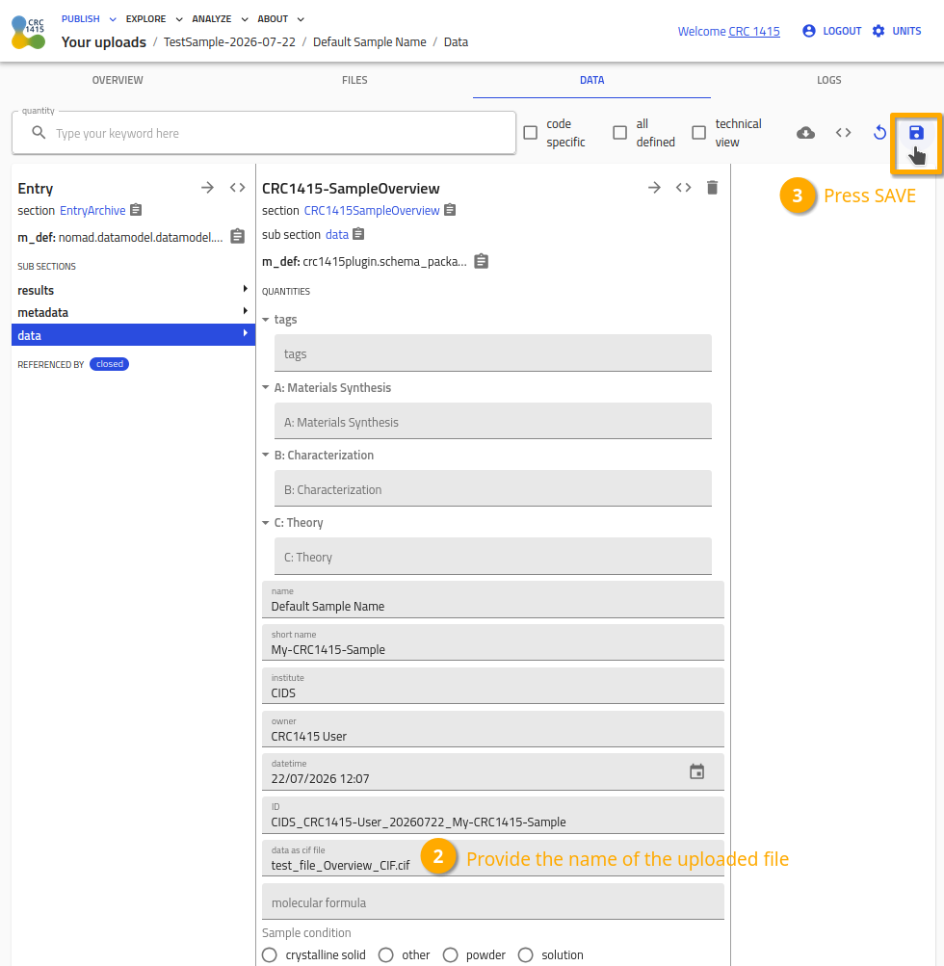944x966 pixels.
Task: Switch to the LOGS tab
Action: click(828, 80)
